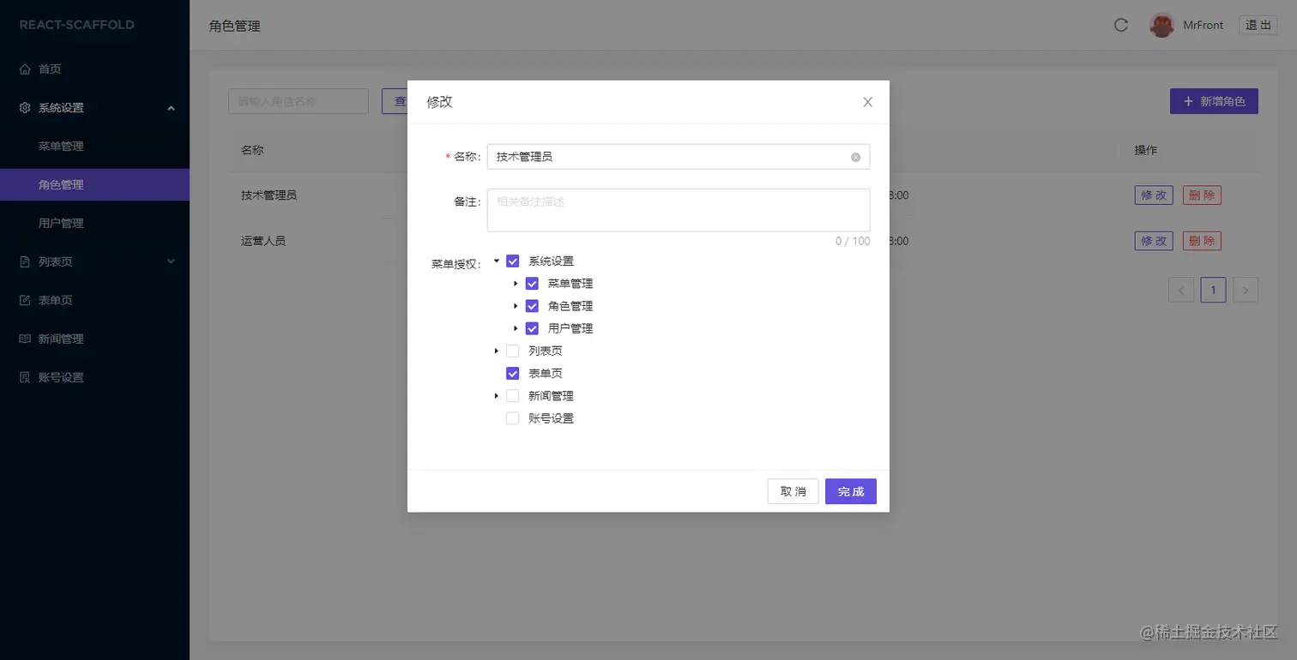Screen dimensions: 1297x660
Task: Uncheck the 表单页 checkbox in the tree
Action: coord(511,373)
